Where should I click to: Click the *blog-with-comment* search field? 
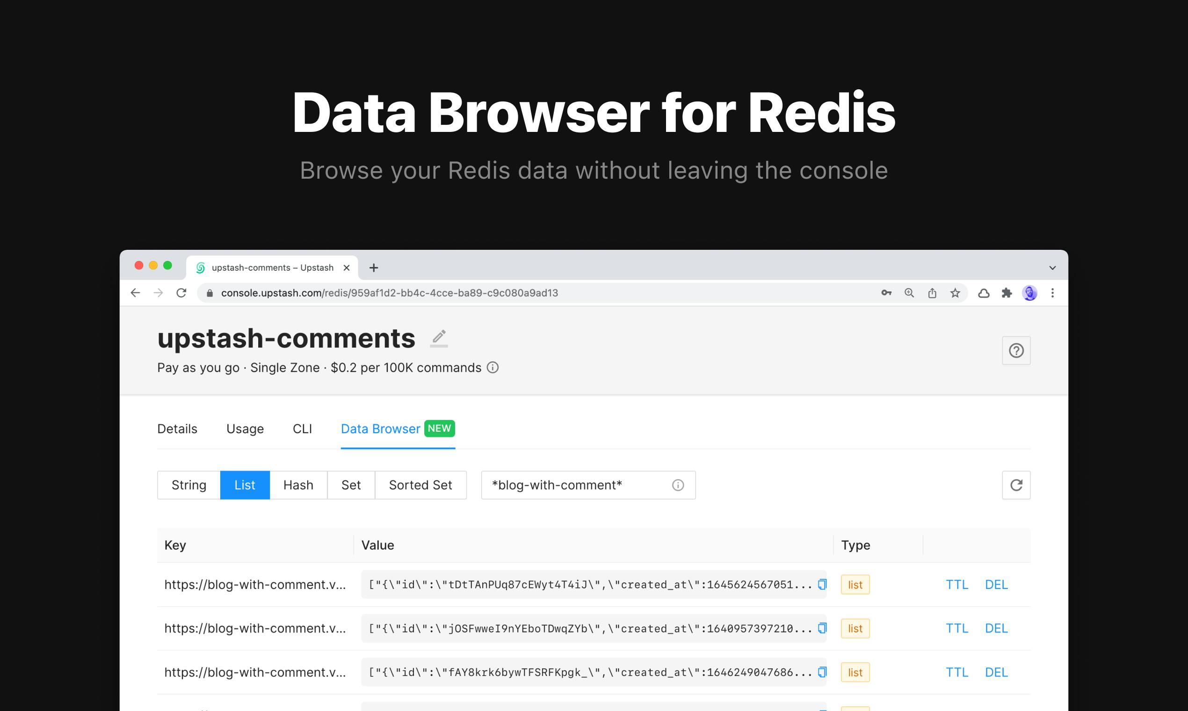pos(588,486)
